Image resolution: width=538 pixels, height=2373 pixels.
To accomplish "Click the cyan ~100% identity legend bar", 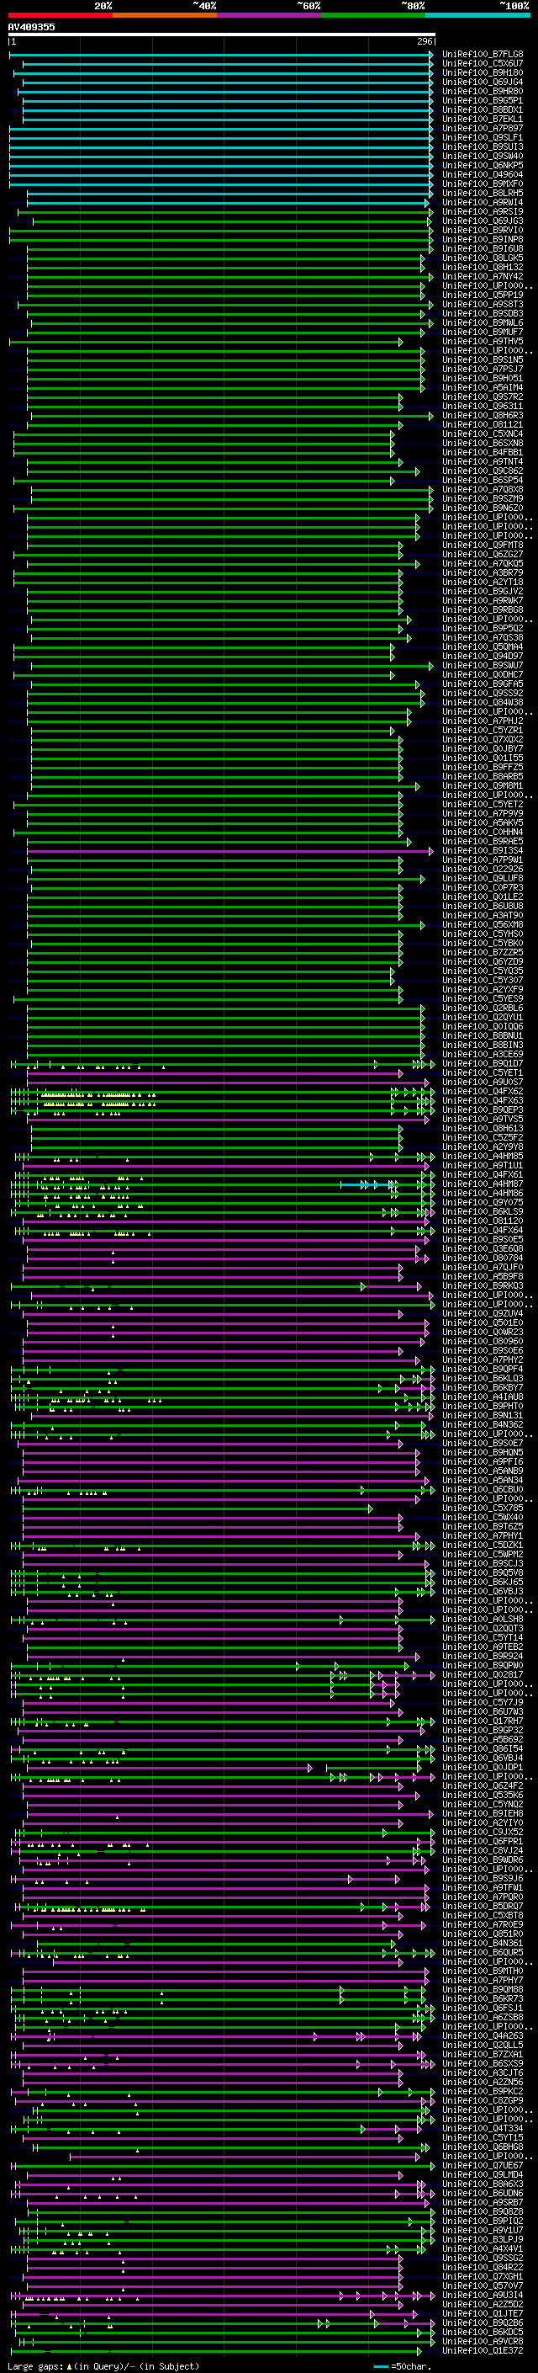I will (x=478, y=15).
